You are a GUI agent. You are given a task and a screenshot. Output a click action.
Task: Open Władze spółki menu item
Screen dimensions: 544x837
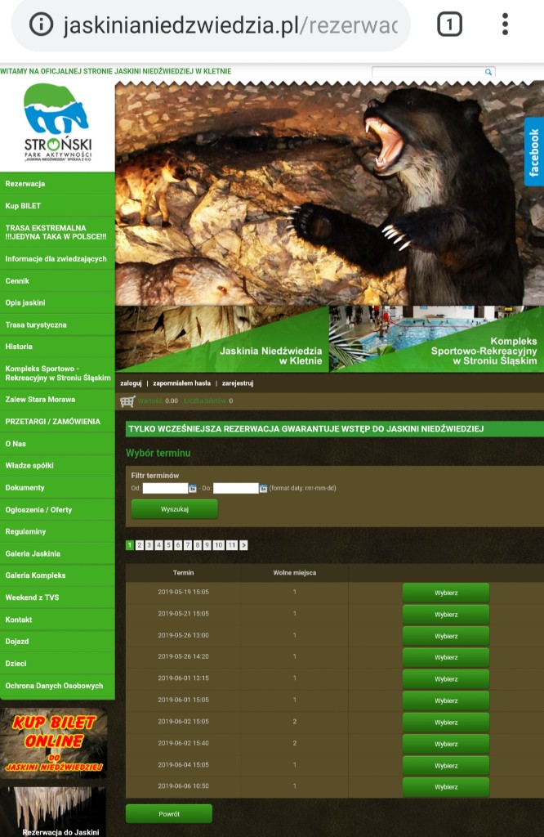point(57,465)
